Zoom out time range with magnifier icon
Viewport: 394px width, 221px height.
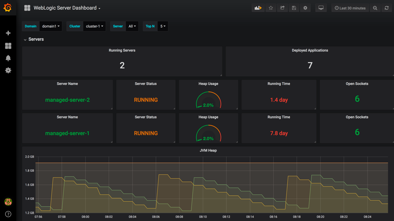[x=375, y=8]
